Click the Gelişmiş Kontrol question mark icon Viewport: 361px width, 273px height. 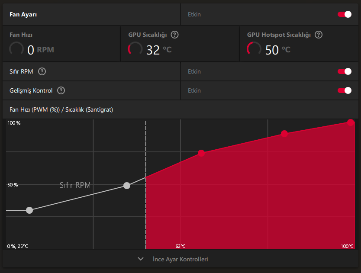coord(61,90)
